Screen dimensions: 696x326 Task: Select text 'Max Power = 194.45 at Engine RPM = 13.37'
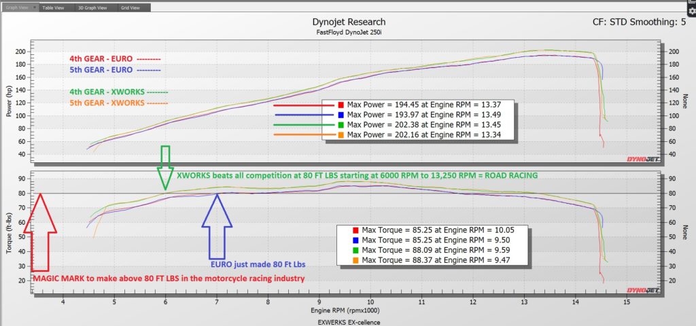[425, 105]
